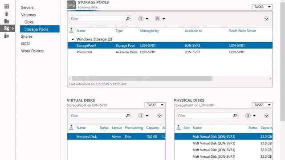
Task: Expand File and Storage Services rail arrow
Action: pos(13,28)
